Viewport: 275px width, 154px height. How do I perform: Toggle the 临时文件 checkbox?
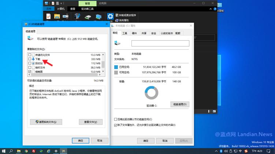tap(30, 68)
